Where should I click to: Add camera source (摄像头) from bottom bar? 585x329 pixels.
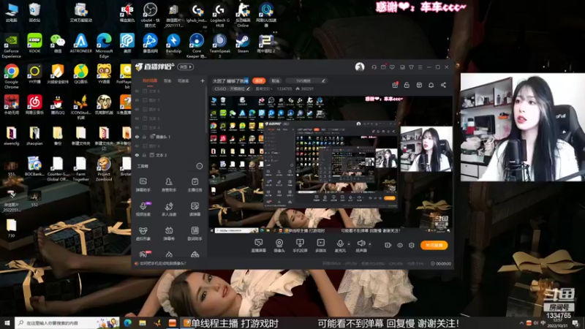[x=279, y=246]
